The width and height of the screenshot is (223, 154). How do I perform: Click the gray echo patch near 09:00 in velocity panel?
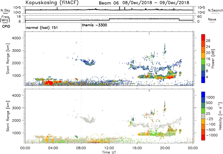click(x=89, y=120)
